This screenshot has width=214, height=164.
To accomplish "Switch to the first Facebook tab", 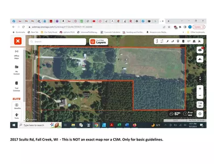I will 14,21.
